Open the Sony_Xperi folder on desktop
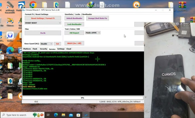This screenshot has height=118, width=195. (x=10, y=67)
